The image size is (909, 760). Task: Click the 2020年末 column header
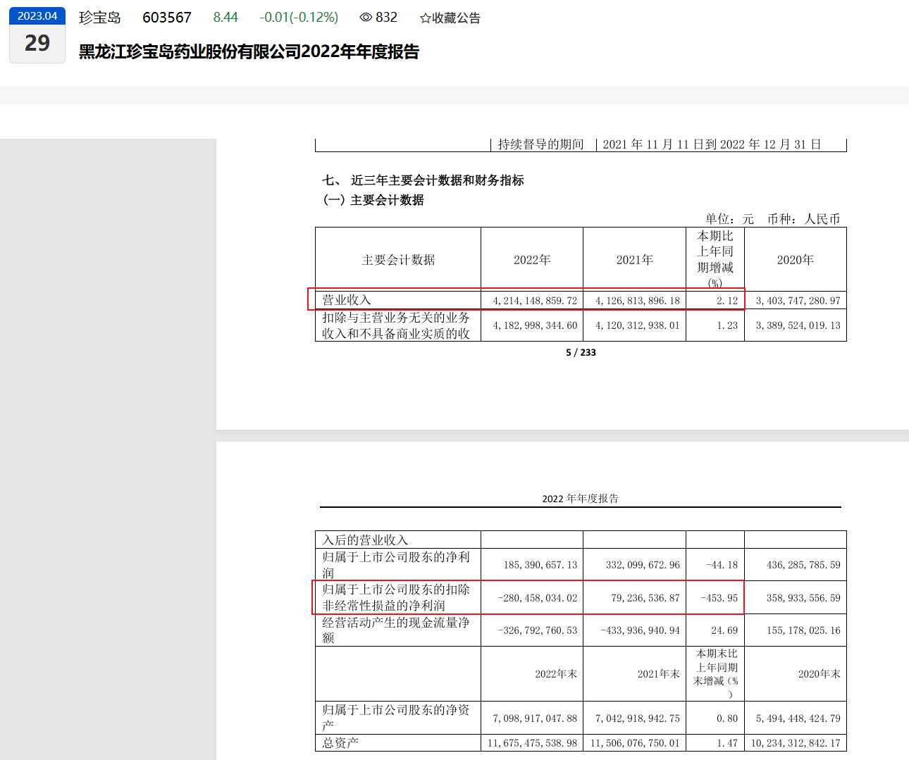(820, 674)
